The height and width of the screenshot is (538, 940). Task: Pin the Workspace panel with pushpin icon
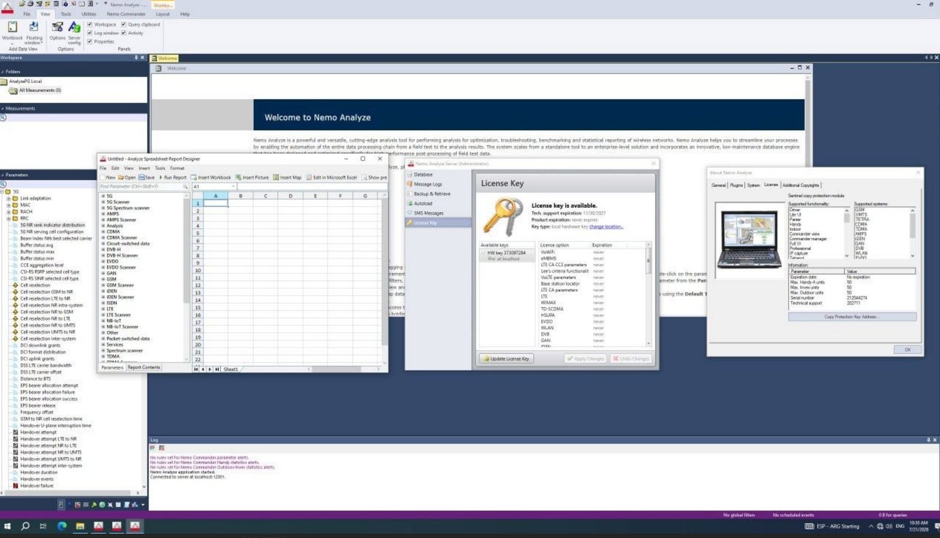[136, 57]
